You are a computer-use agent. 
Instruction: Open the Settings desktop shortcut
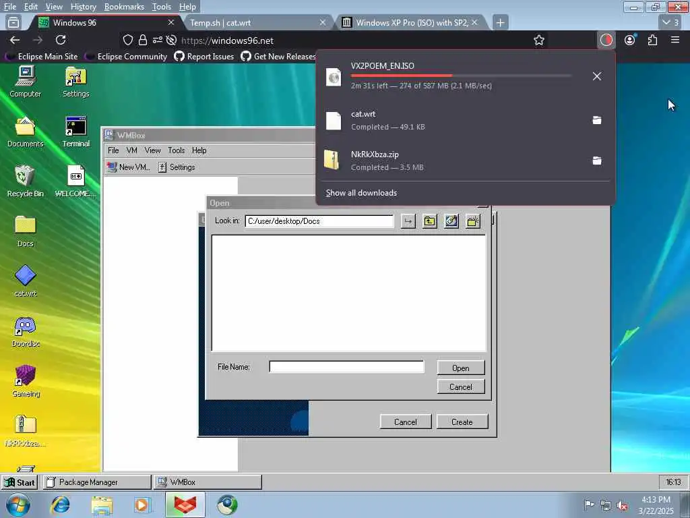pos(75,82)
